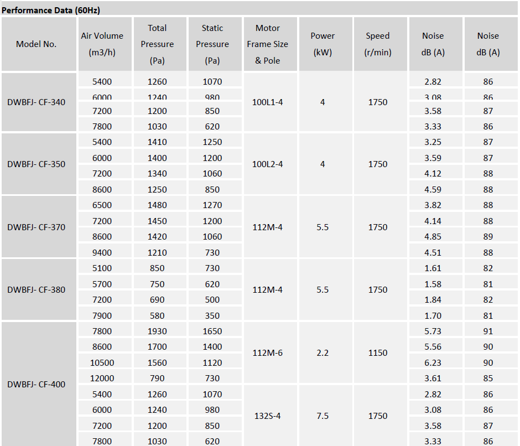Select the 1150 speed value cell

(x=378, y=353)
